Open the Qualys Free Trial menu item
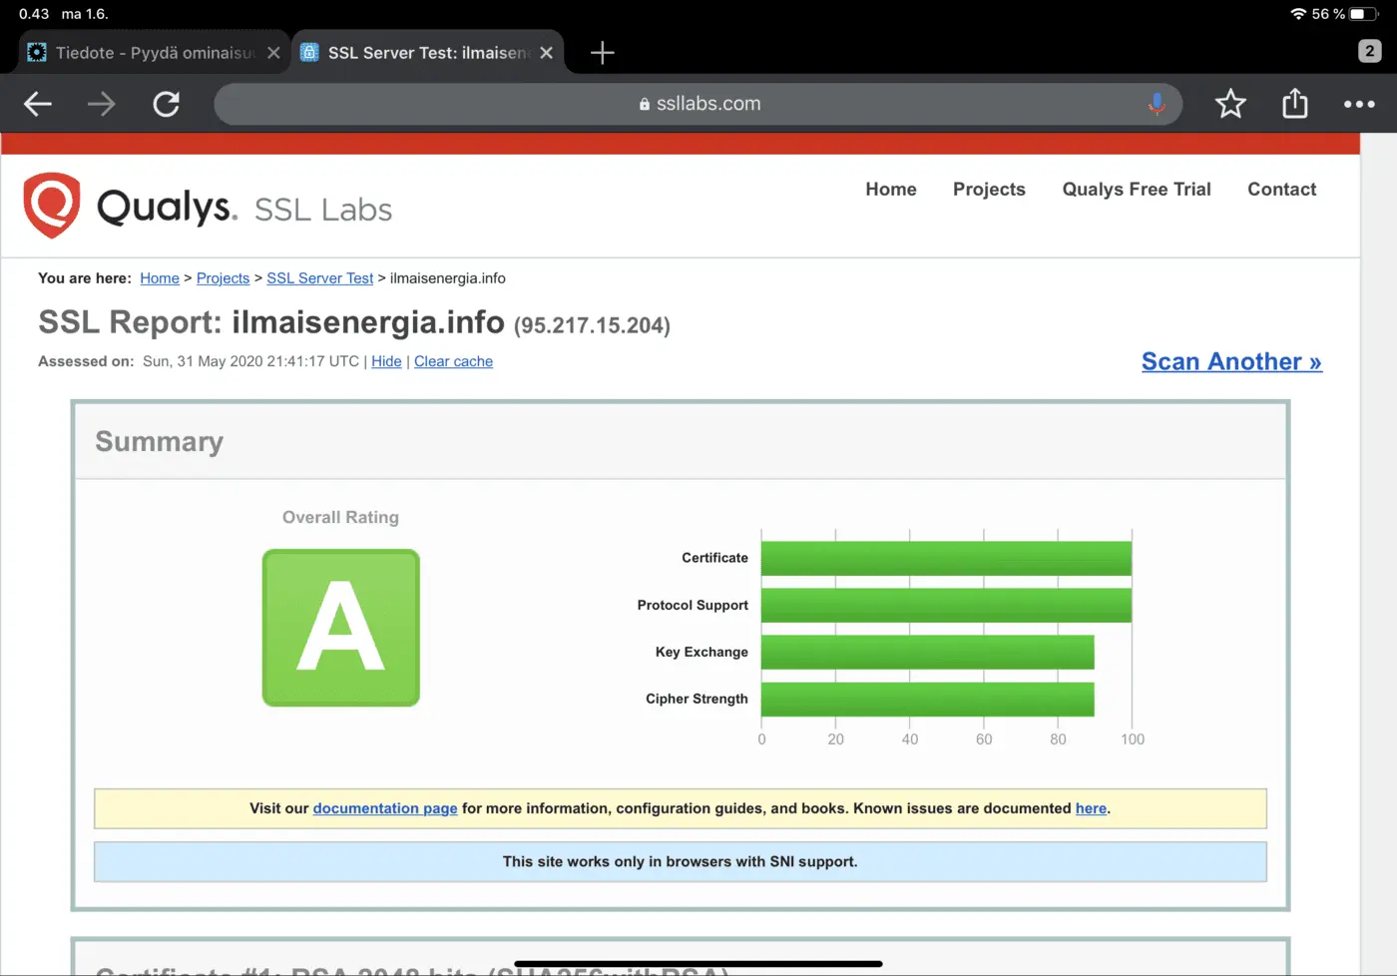Screen dimensions: 1397x976 coord(1137,190)
